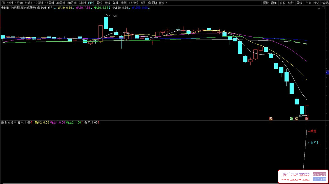This screenshot has width=329, height=184.
Task: Open F10 company info
Action: (308, 3)
